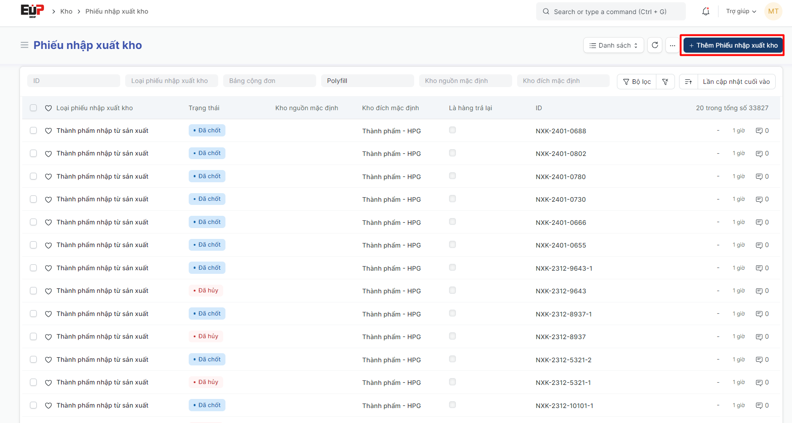
Task: Open the notifications bell
Action: point(705,11)
